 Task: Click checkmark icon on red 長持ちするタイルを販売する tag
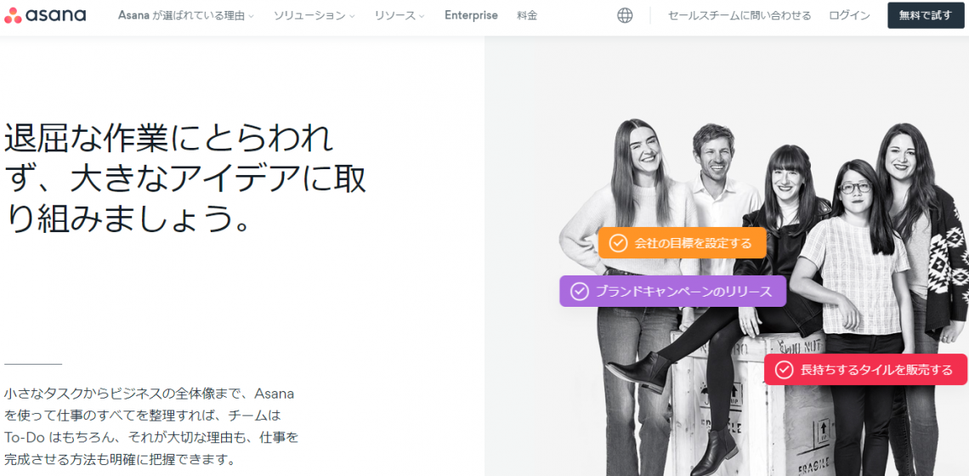[x=785, y=370]
